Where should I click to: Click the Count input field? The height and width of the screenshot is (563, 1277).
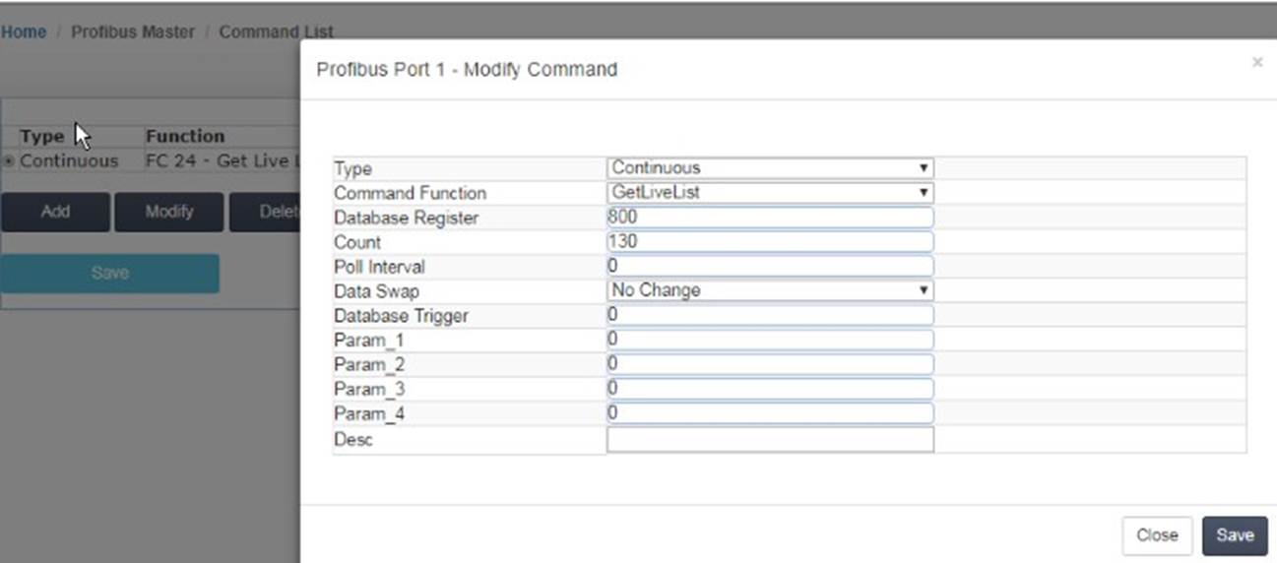[x=770, y=242]
